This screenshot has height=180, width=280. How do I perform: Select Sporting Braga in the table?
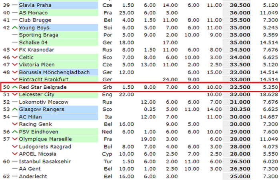click(x=38, y=35)
